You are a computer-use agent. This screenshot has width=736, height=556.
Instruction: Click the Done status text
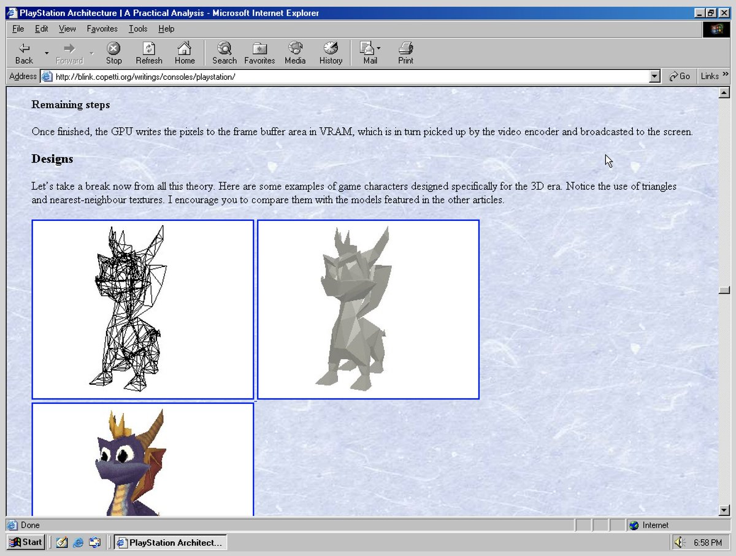[x=30, y=525]
